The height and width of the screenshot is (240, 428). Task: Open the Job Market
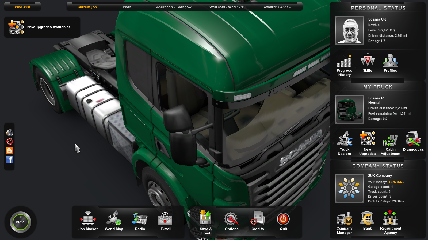pos(88,220)
